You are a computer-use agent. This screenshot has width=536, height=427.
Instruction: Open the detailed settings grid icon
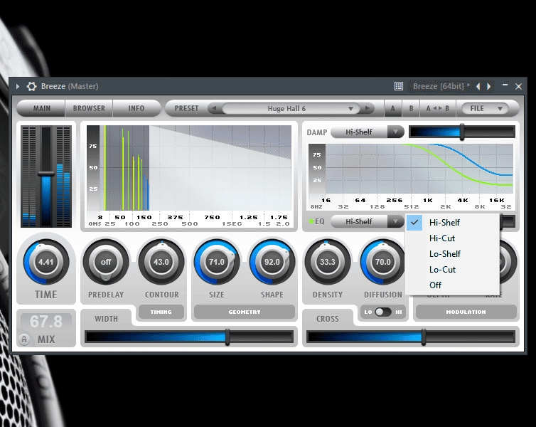pos(399,86)
